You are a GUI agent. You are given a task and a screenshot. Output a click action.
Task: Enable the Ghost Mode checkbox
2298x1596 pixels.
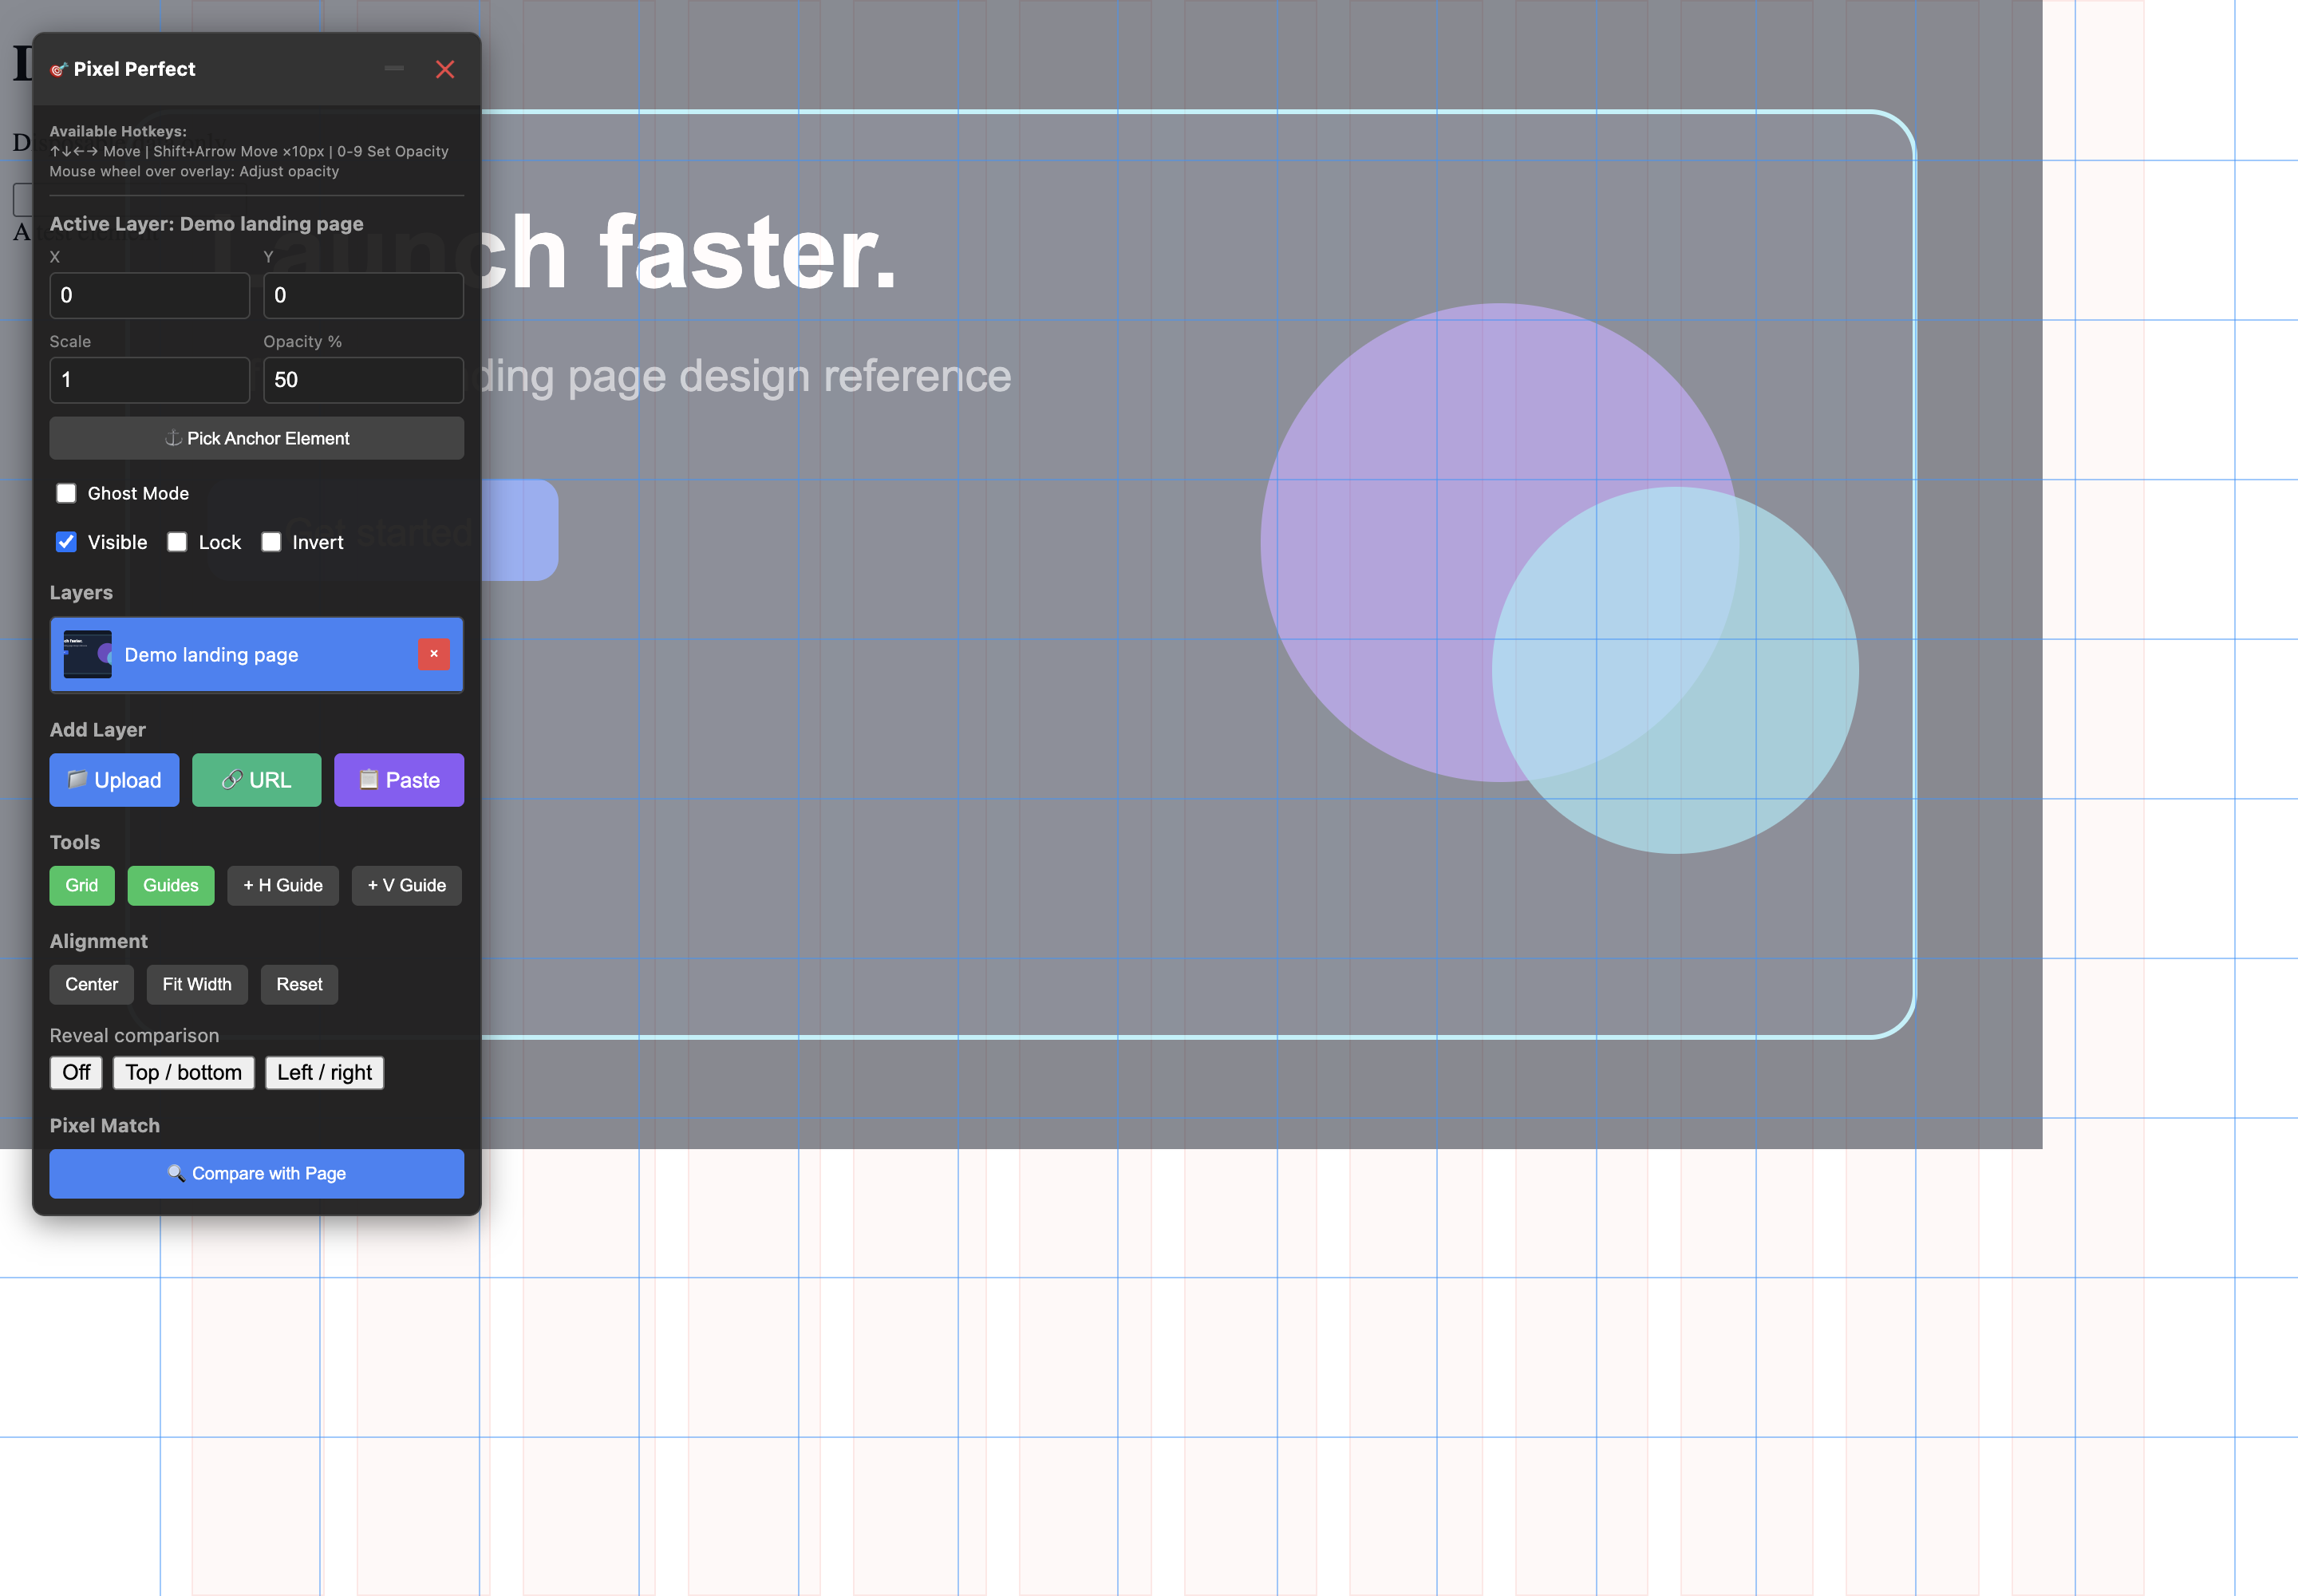(x=66, y=493)
